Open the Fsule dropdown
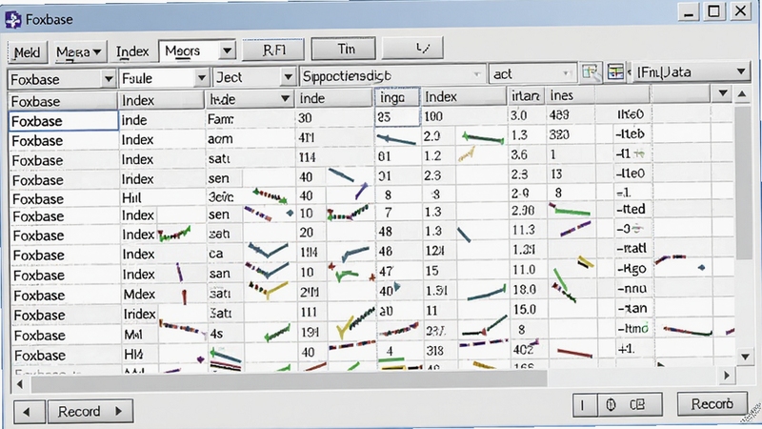This screenshot has width=762, height=429. [201, 78]
